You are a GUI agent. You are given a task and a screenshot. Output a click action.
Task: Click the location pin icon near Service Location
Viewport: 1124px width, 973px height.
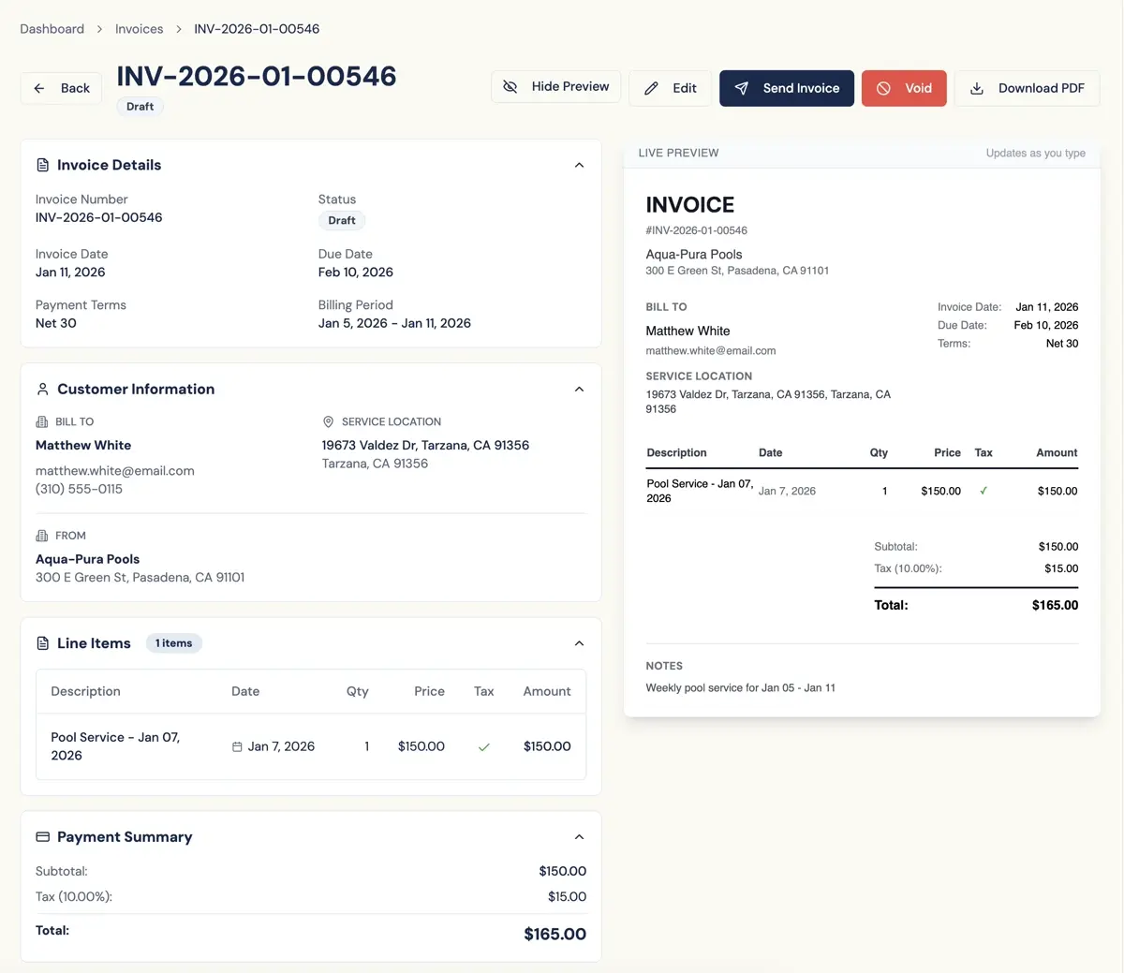coord(329,421)
